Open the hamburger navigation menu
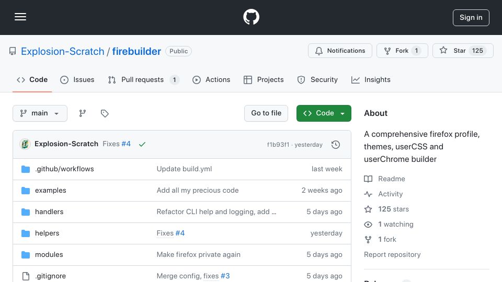 [x=20, y=17]
